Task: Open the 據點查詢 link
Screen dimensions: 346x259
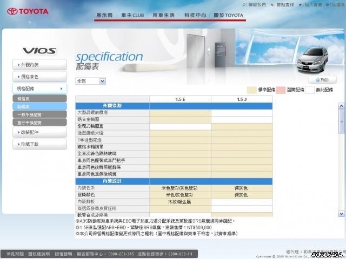Action: click(285, 5)
